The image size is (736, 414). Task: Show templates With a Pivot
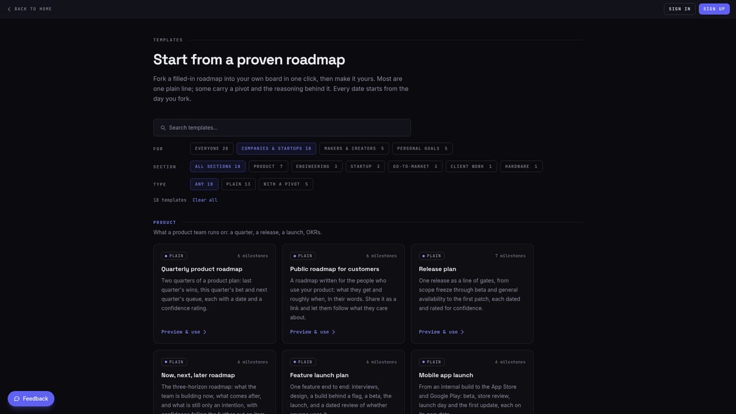(x=286, y=184)
